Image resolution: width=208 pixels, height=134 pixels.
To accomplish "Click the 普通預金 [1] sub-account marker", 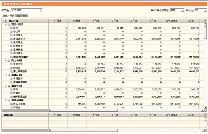I will point(25,39).
